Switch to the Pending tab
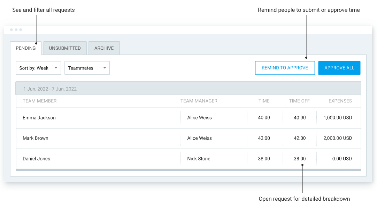The width and height of the screenshot is (377, 208). pyautogui.click(x=26, y=48)
